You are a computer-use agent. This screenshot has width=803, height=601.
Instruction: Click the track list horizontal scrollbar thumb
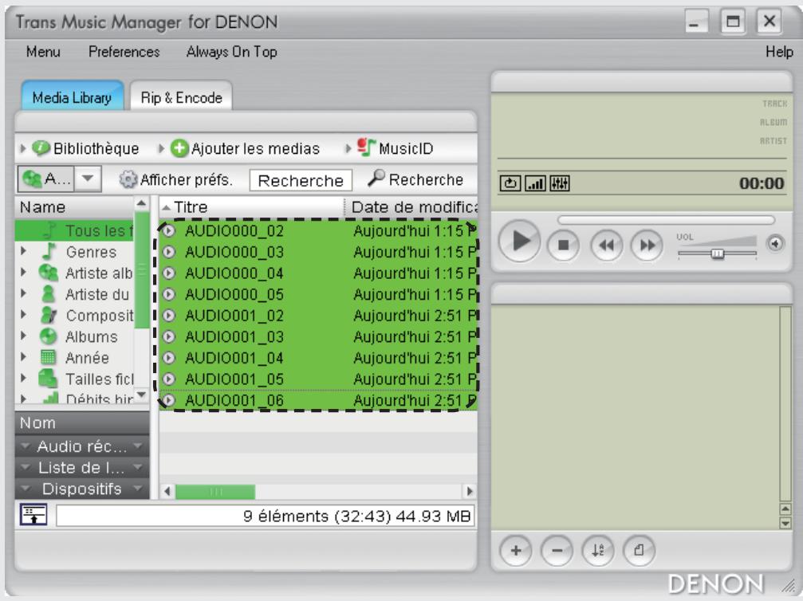(x=215, y=492)
